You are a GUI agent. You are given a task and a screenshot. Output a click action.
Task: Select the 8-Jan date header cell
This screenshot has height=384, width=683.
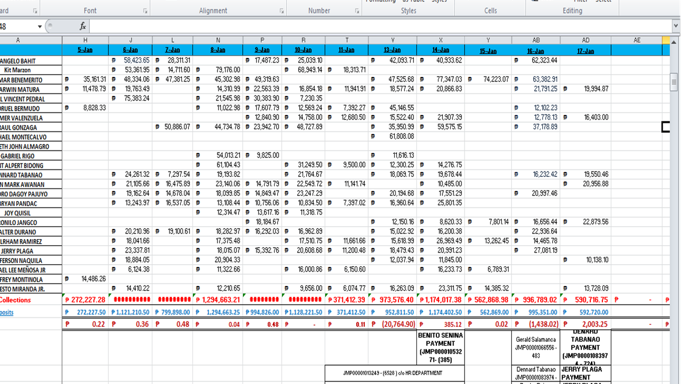click(x=218, y=50)
